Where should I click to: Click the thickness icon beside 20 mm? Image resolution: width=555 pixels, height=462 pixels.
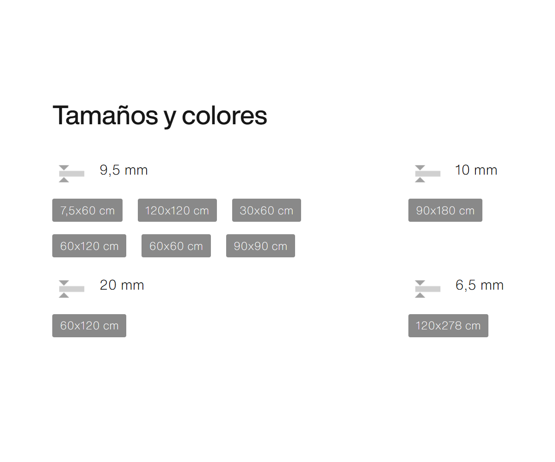point(72,289)
